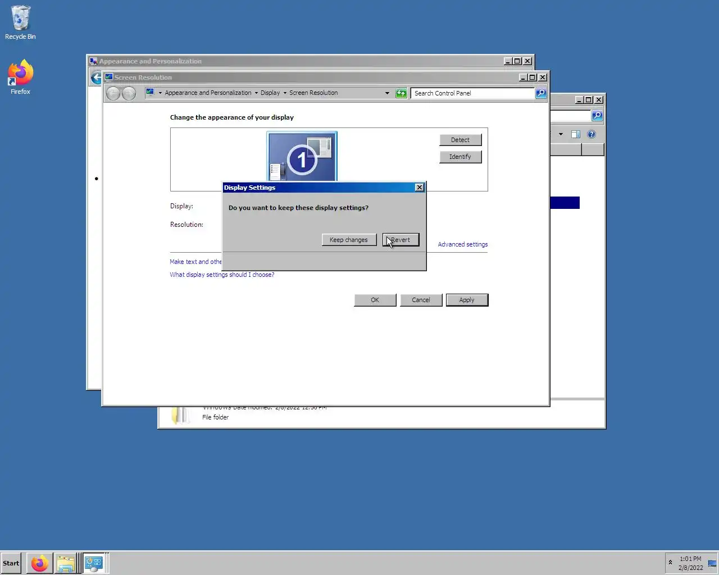Open 'Make text and other items' link
The width and height of the screenshot is (719, 575).
coord(195,262)
